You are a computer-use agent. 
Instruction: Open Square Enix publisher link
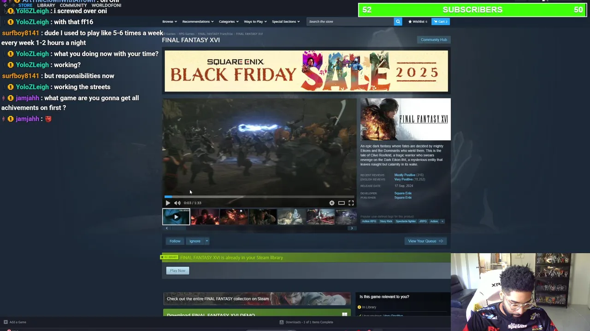click(x=403, y=198)
